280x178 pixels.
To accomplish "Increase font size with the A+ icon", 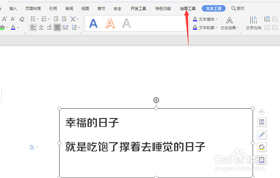I will pyautogui.click(x=5, y=19).
